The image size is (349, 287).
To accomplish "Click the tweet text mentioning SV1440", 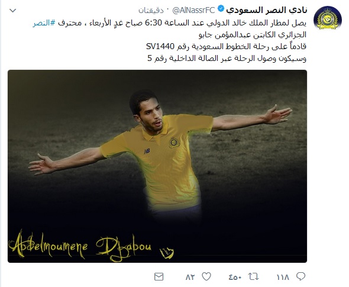I will pyautogui.click(x=226, y=46).
